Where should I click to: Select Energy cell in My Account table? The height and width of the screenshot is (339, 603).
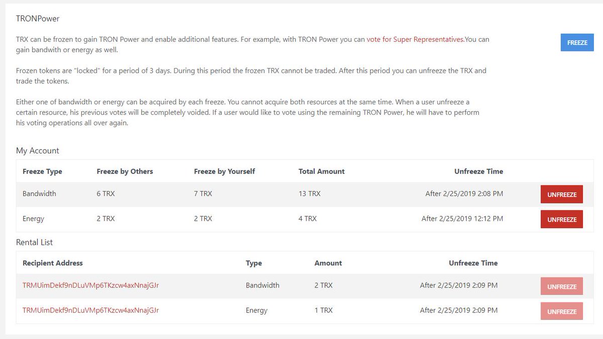coord(33,219)
